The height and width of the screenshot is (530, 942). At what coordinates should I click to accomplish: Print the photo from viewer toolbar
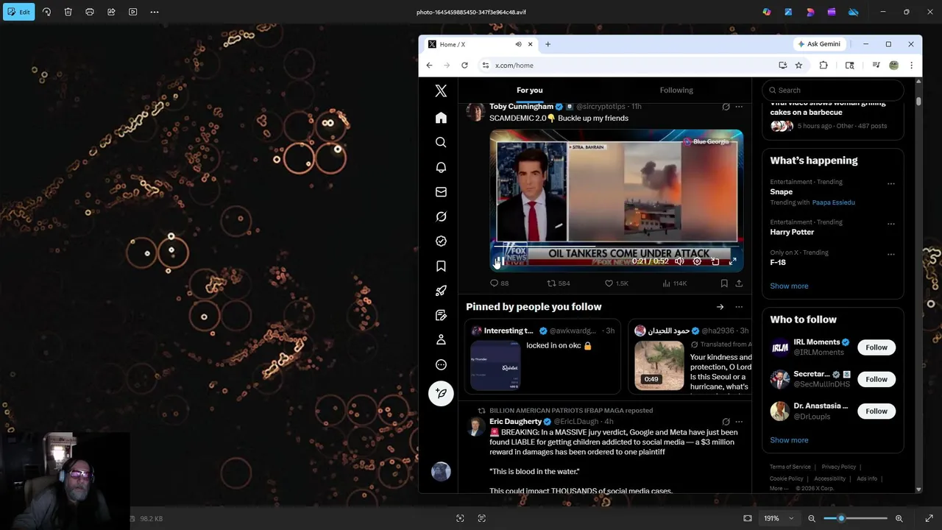point(89,12)
